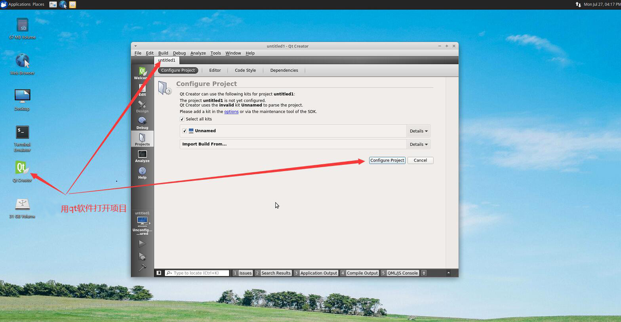Viewport: 621px width, 322px height.
Task: Open the Issues output pane
Action: click(x=242, y=273)
